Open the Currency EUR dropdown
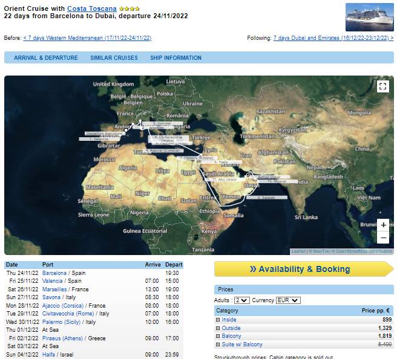Screen dimensions: 397x359 [x=288, y=300]
